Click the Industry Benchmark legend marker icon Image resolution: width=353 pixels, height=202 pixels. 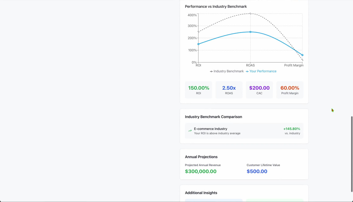click(x=211, y=71)
